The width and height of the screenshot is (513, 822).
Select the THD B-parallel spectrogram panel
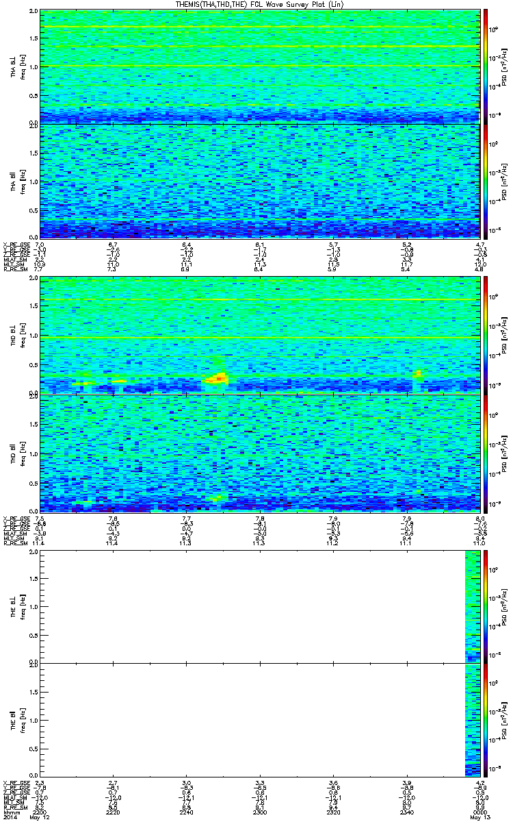[x=259, y=453]
